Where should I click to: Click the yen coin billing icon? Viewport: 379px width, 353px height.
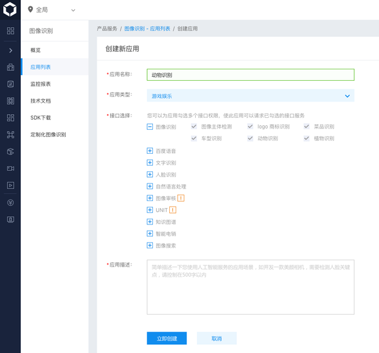[10, 203]
